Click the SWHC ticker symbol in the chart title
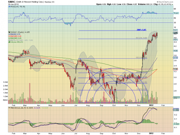The image size is (180, 135). (x=12, y=2)
